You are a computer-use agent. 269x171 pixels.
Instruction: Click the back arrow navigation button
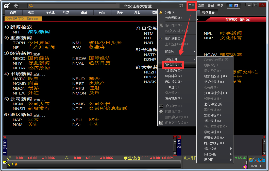click(16, 6)
